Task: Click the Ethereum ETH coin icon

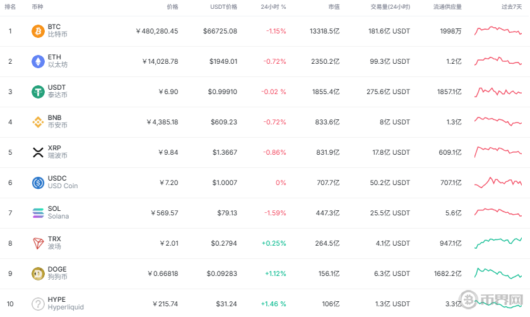Action: click(38, 61)
